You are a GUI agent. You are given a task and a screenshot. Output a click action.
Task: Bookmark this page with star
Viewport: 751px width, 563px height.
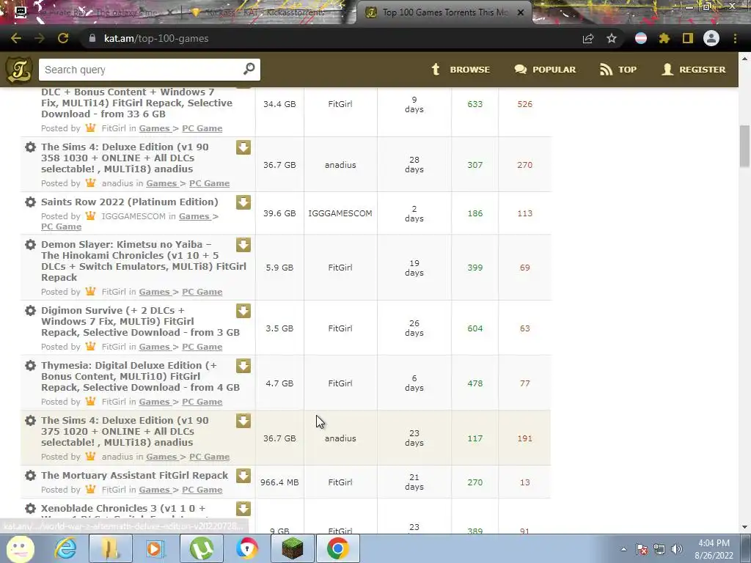pos(612,38)
